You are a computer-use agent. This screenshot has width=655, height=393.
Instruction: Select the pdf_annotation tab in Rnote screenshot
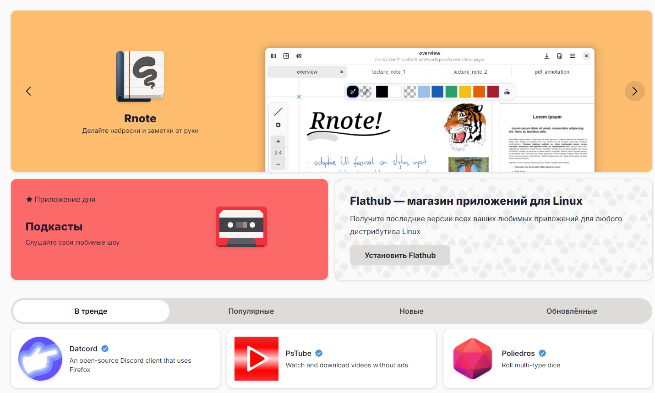pos(552,72)
